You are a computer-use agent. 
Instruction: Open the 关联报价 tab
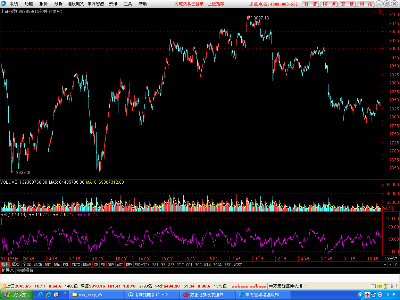[x=25, y=270]
